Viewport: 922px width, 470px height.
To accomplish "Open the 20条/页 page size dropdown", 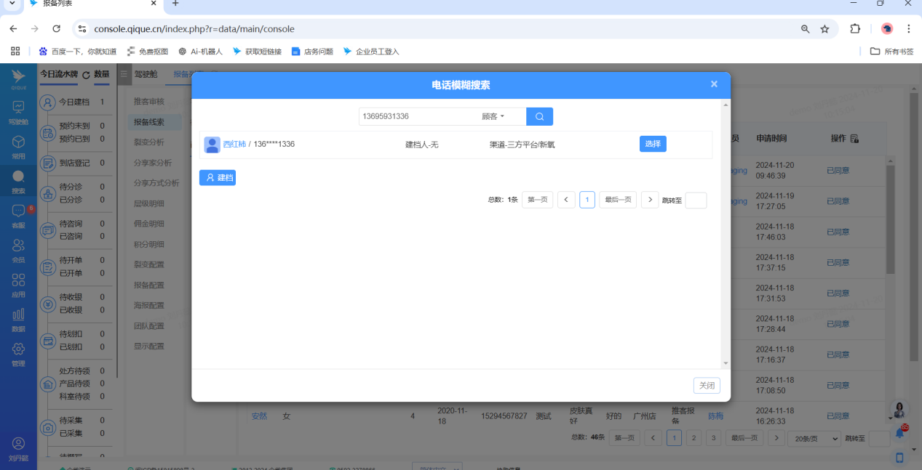I will tap(815, 439).
